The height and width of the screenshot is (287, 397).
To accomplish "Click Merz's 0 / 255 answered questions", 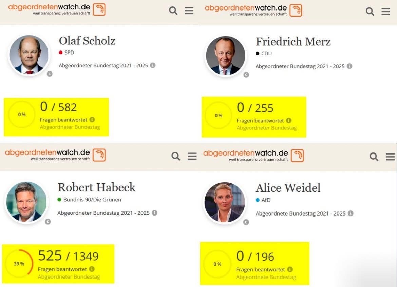I will click(255, 108).
